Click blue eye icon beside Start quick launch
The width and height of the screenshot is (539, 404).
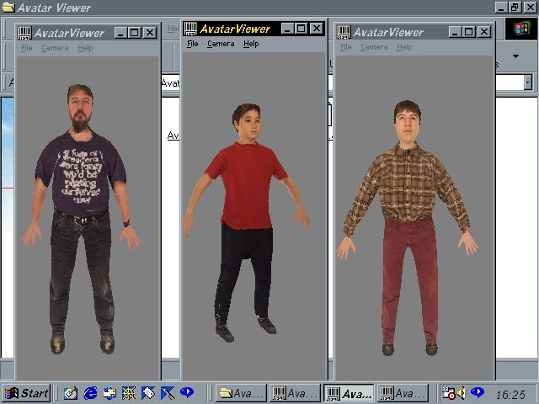(x=186, y=393)
